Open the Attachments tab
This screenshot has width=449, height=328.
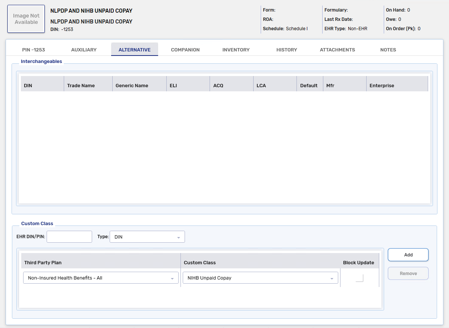click(x=337, y=50)
